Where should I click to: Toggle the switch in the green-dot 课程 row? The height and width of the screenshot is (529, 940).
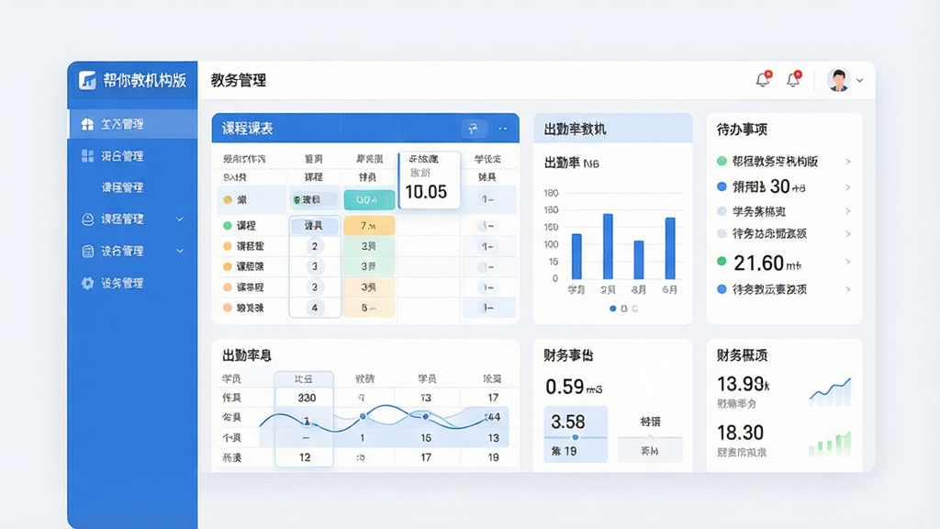487,226
